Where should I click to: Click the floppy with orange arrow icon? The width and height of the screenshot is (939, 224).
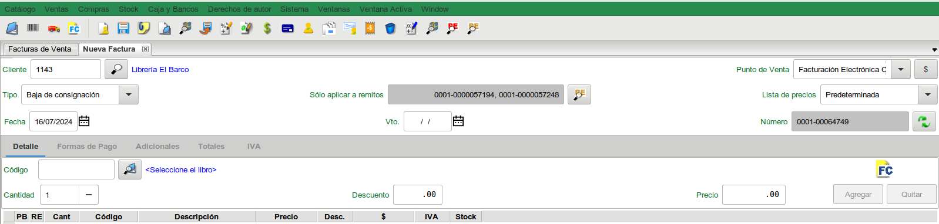click(x=206, y=28)
